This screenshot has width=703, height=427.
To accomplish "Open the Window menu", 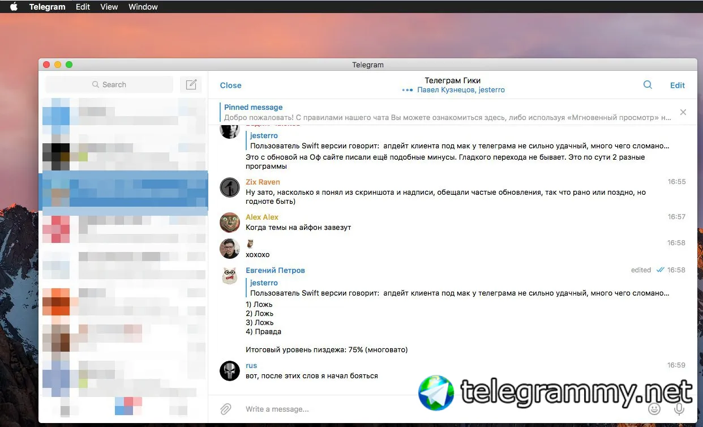I will tap(143, 7).
